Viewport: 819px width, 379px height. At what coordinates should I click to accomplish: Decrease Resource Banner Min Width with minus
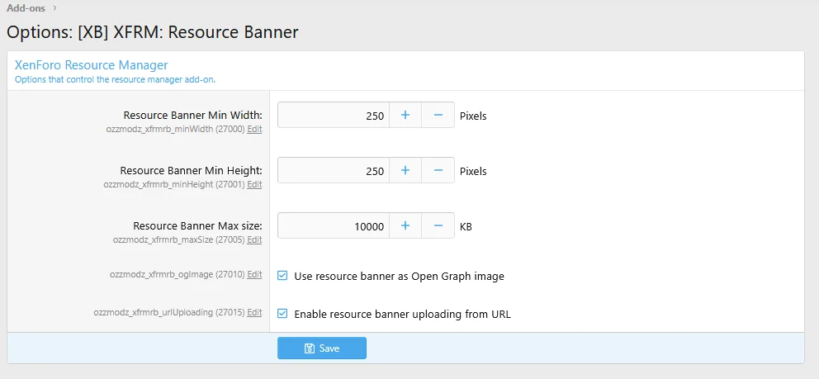(x=438, y=116)
